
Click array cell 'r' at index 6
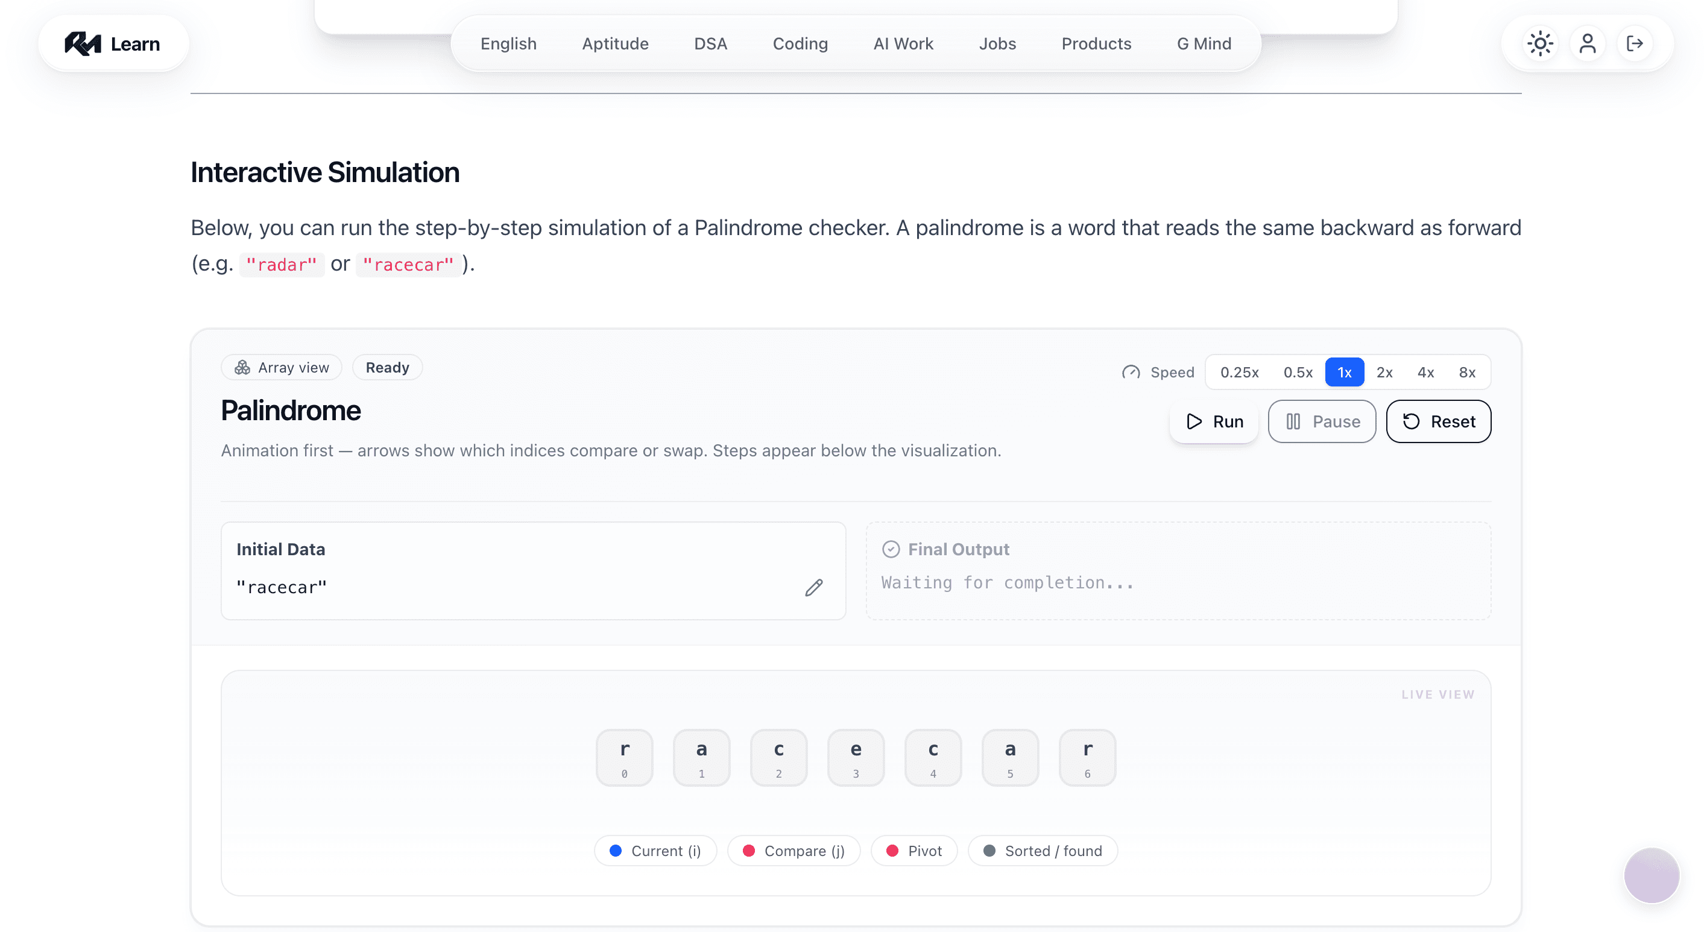1087,757
